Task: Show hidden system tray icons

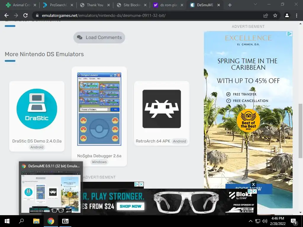Action: pyautogui.click(x=250, y=221)
